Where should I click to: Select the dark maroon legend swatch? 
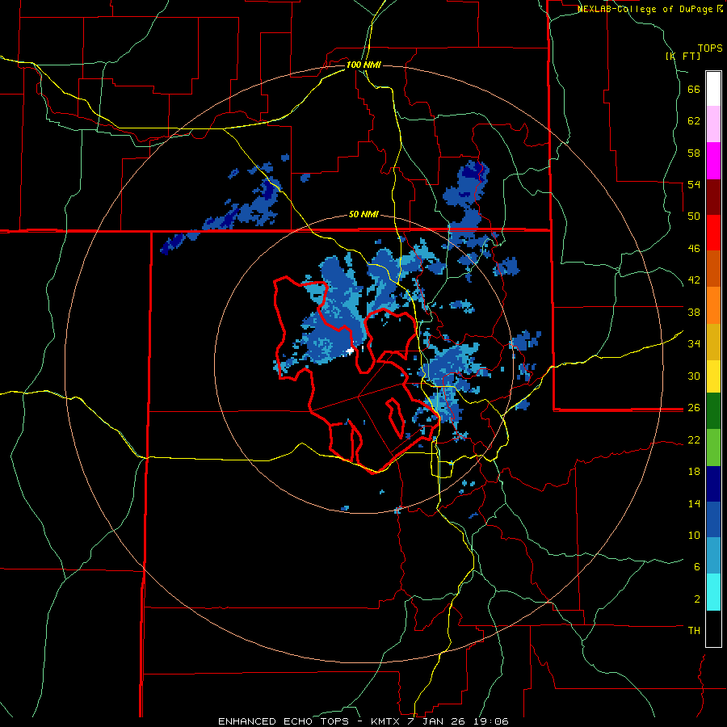click(x=713, y=196)
